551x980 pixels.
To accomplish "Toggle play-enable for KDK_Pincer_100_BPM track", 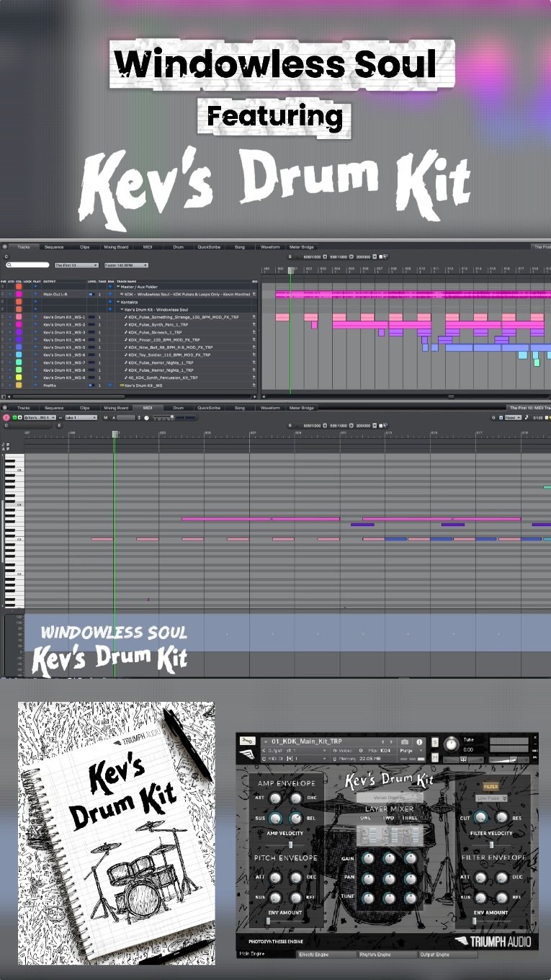I will point(35,340).
